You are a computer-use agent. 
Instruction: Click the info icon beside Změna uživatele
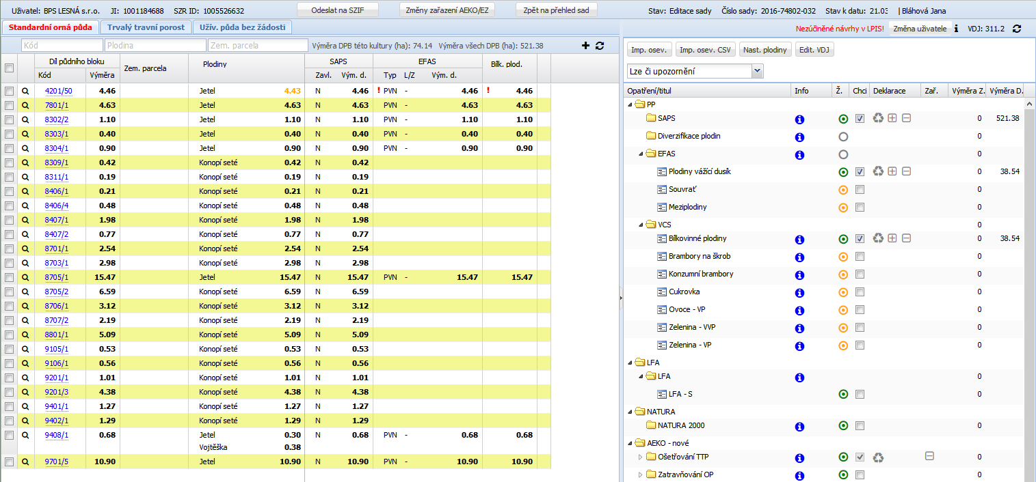point(957,29)
